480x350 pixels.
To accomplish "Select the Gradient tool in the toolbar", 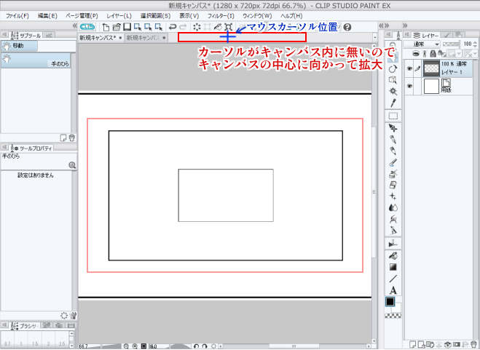I will point(393,266).
